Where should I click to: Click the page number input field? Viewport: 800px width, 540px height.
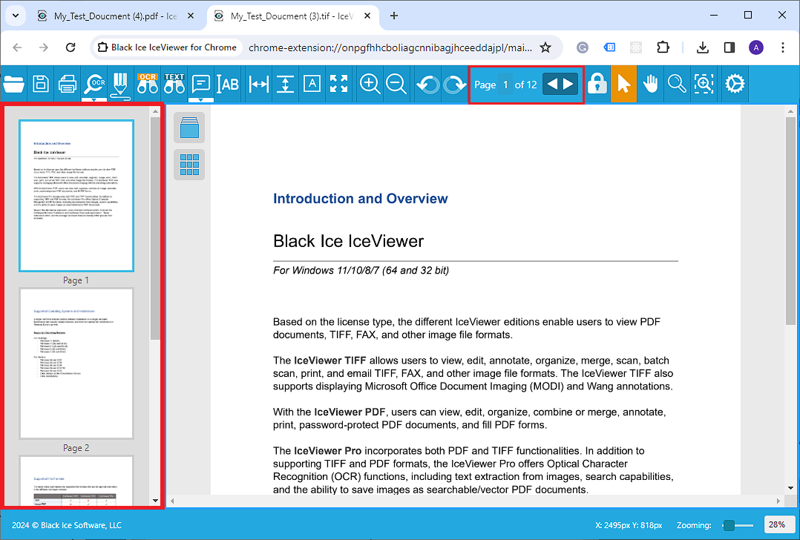[x=505, y=85]
